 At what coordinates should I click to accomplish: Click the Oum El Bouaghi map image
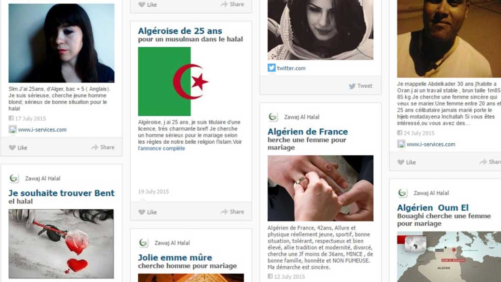449,257
